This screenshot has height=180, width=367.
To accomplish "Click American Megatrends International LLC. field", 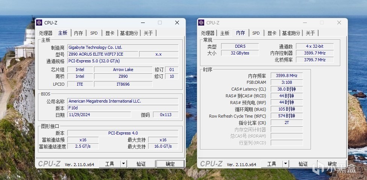I will tap(123, 101).
